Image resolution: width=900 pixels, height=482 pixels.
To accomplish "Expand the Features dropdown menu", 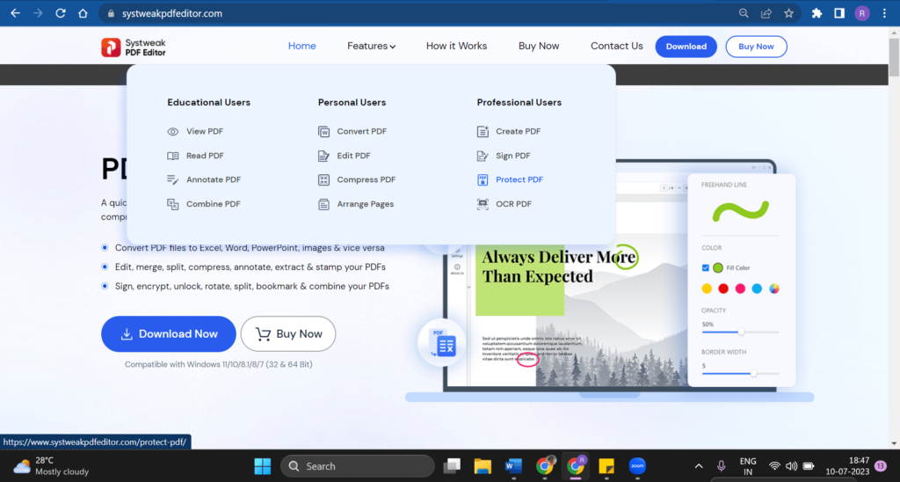I will 371,46.
